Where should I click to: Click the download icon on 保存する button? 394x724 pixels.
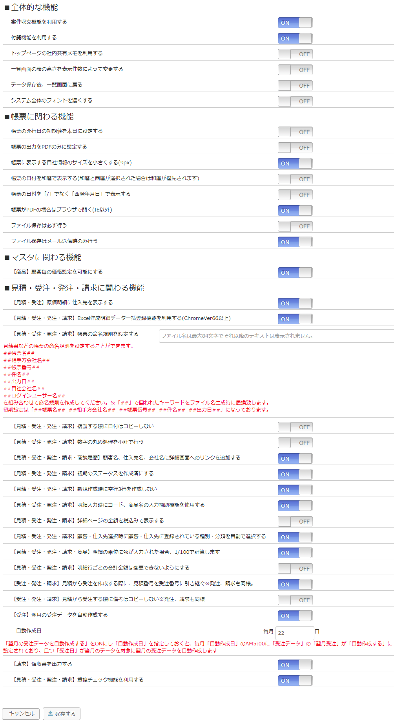(x=51, y=713)
